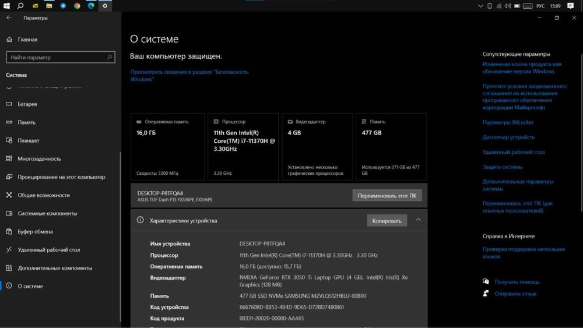Open Удаленный рабочий стол related link
Screen dimensions: 583x328
tap(514, 152)
